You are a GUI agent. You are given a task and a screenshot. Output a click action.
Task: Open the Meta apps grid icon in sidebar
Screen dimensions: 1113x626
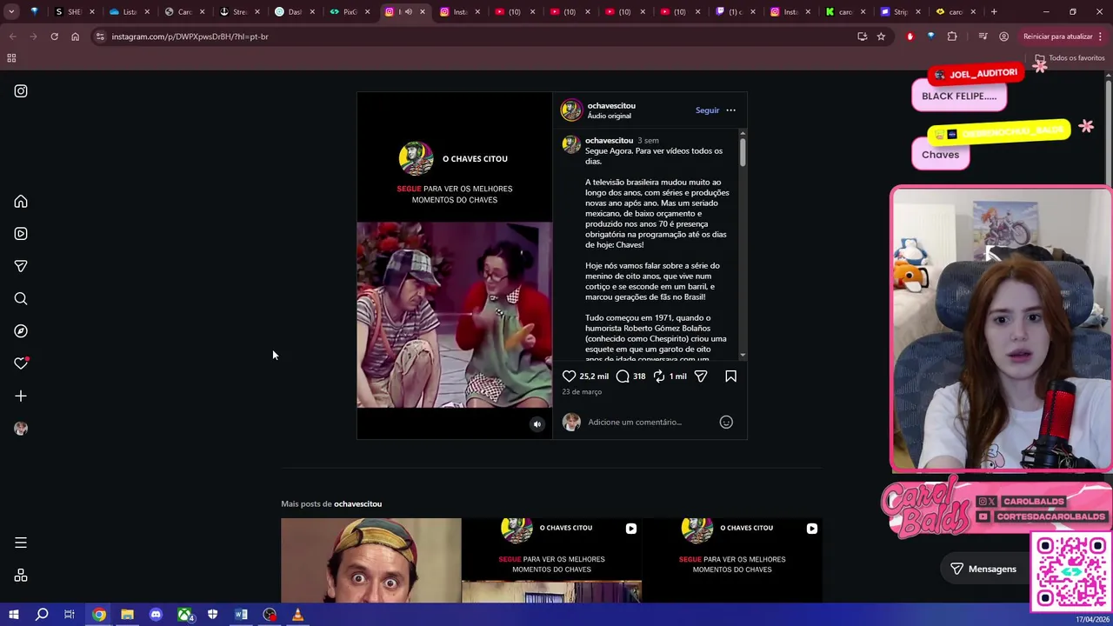21,575
